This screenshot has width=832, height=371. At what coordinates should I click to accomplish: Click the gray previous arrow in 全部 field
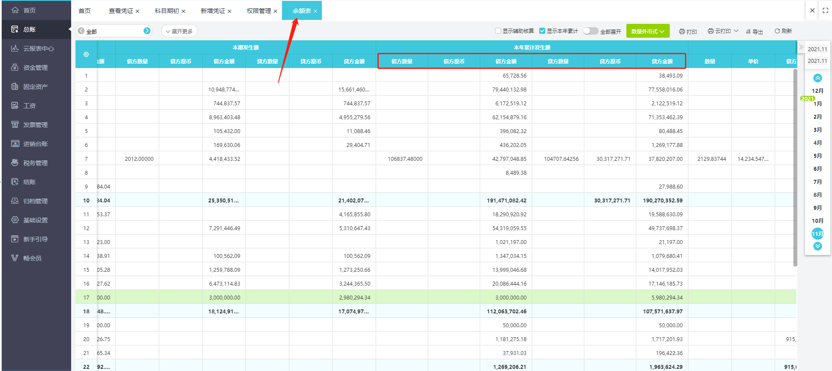tap(81, 31)
